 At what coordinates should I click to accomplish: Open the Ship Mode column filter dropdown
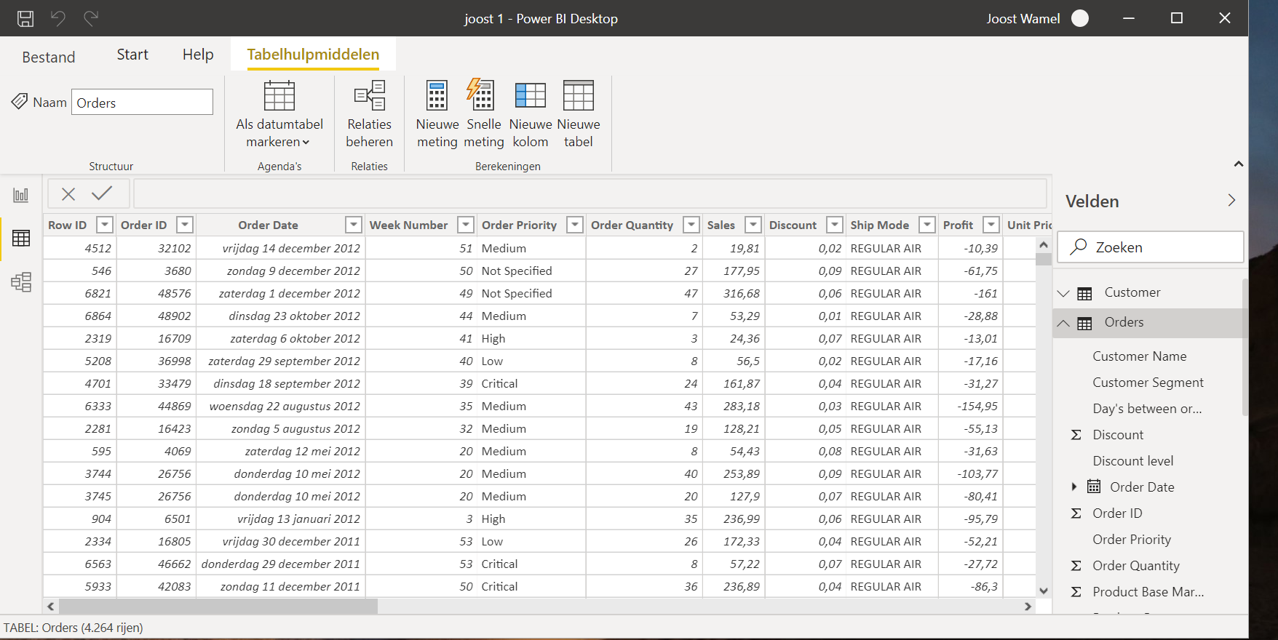tap(927, 225)
